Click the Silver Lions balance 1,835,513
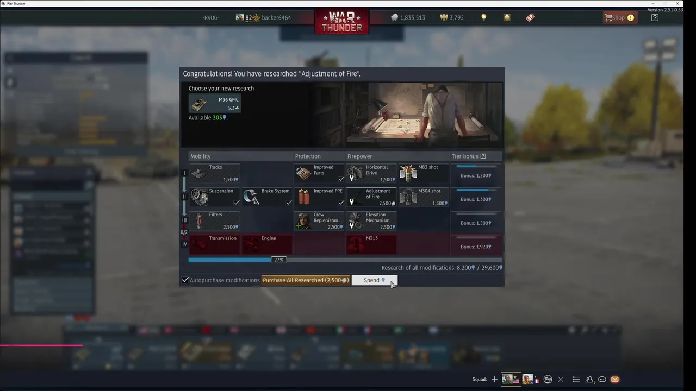Viewport: 696px width, 391px height. click(x=408, y=17)
